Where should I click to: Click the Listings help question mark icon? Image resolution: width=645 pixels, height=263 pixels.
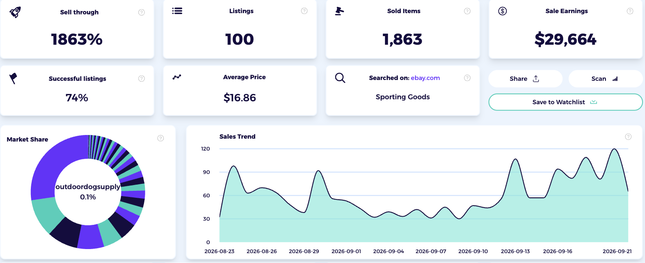click(304, 11)
